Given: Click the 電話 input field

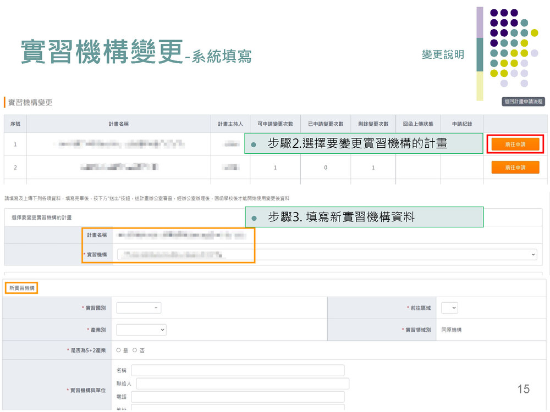Looking at the screenshot, I should [238, 397].
